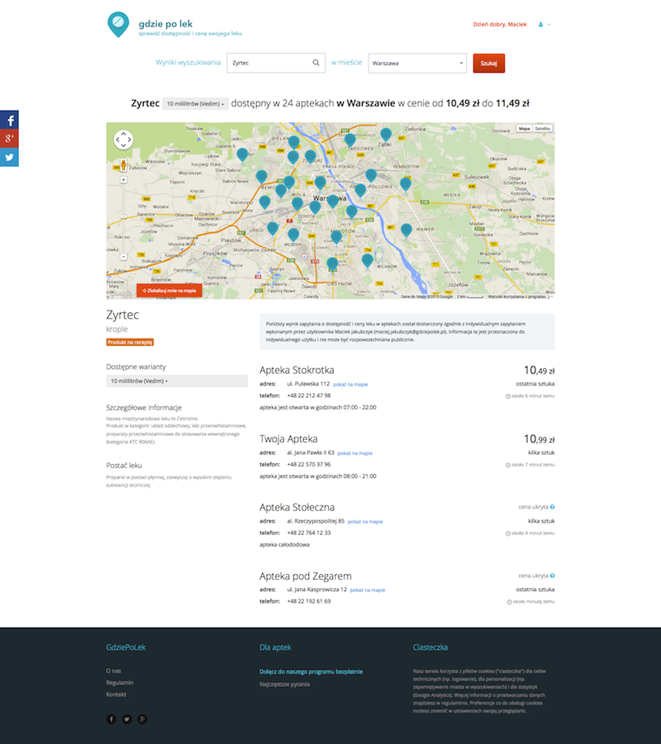
Task: Show Apteka Stołeczna on the map
Action: (x=365, y=522)
